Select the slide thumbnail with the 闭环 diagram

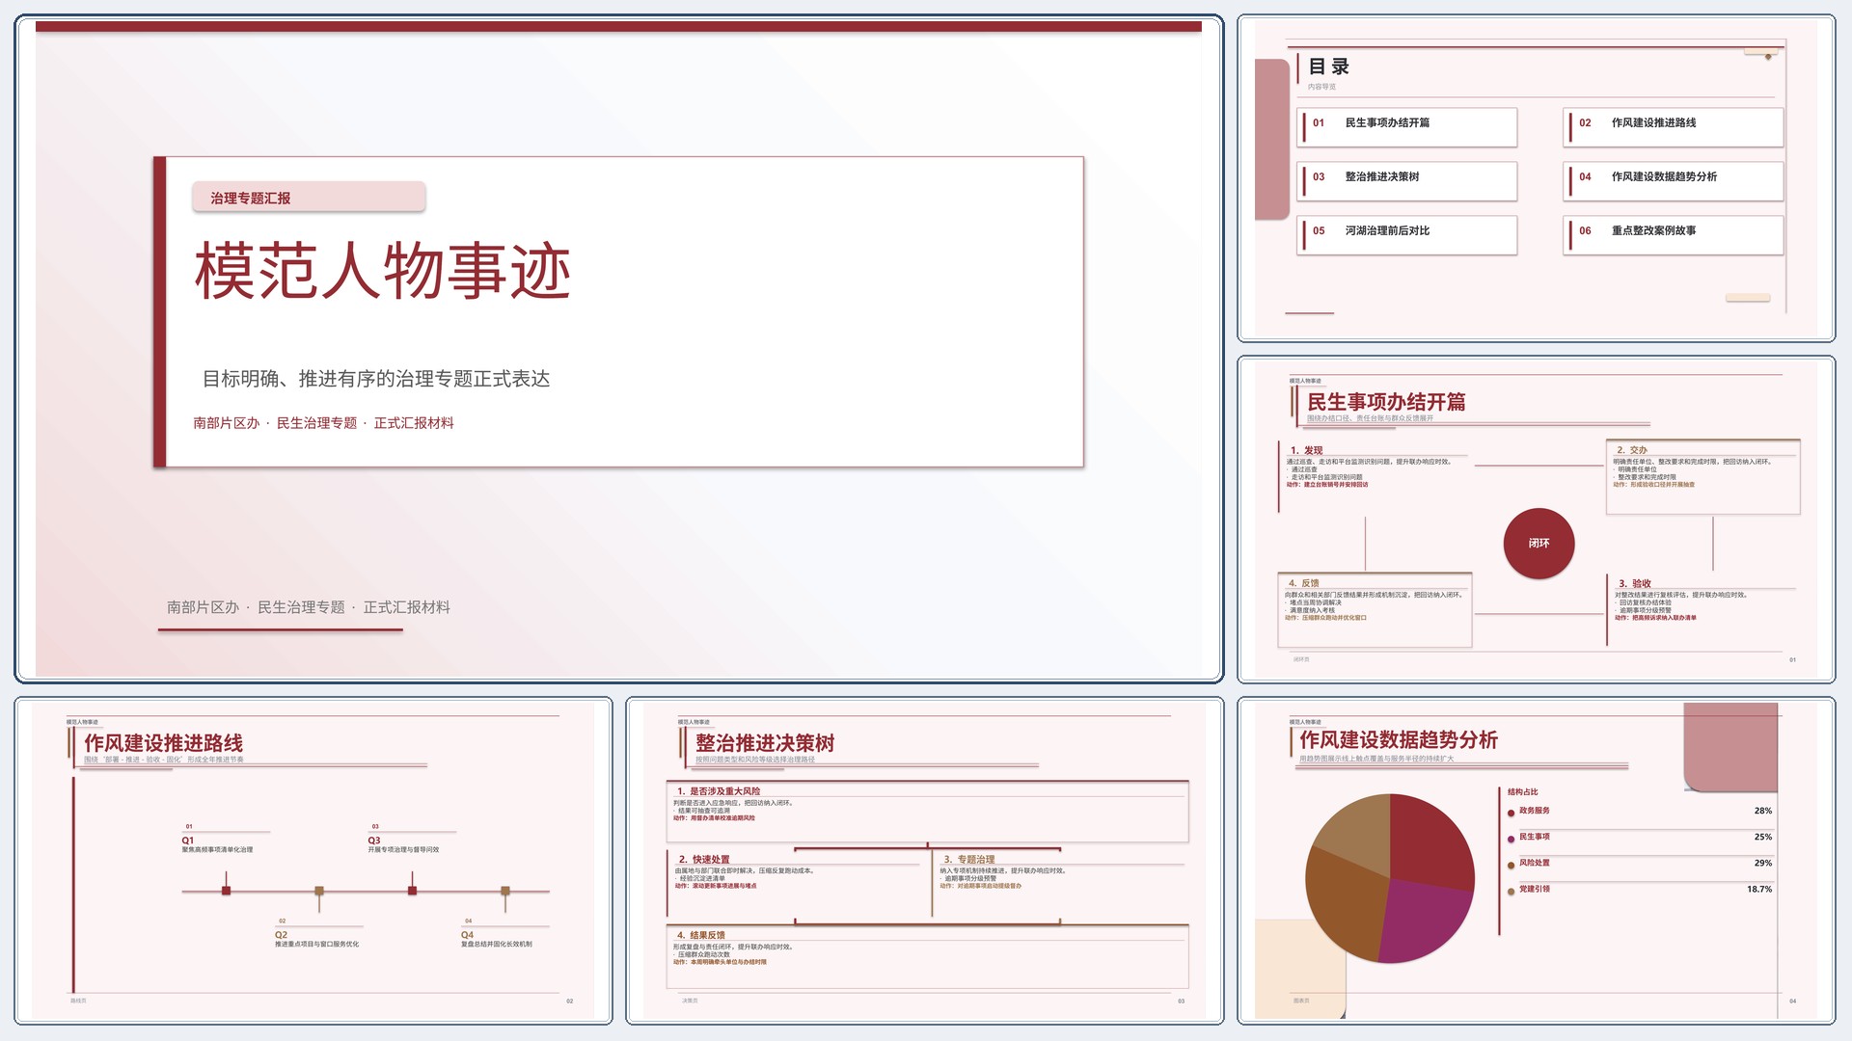click(1536, 520)
